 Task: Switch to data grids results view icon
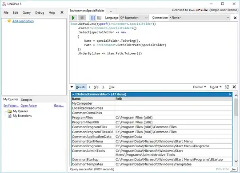[99, 18]
